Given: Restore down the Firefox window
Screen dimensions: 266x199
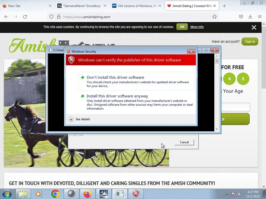Looking at the screenshot, I should 253,3.
